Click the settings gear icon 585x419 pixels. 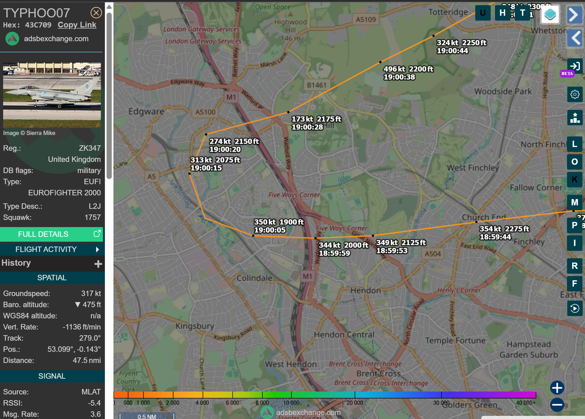[x=574, y=94]
